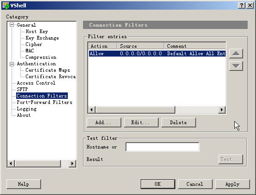Click category tree scrollbar right arrow
The height and width of the screenshot is (195, 256).
(x=72, y=163)
